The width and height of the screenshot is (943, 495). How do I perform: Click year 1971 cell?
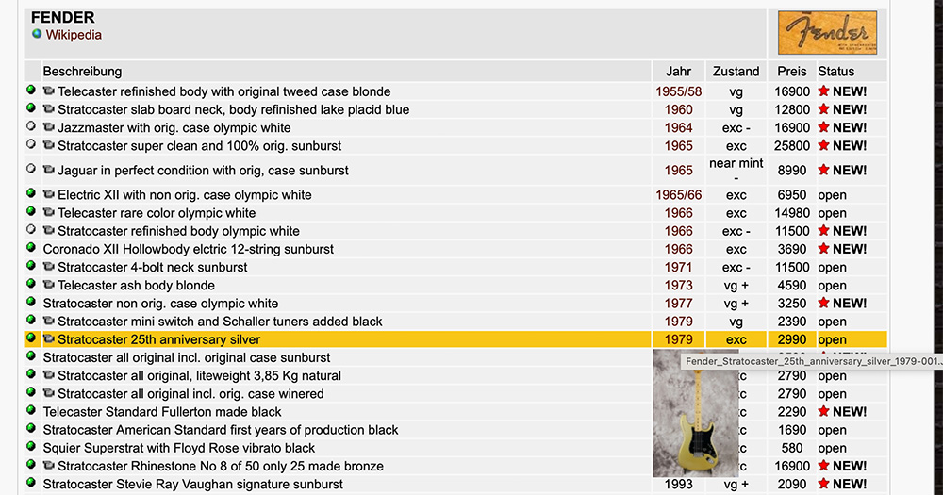pyautogui.click(x=678, y=267)
